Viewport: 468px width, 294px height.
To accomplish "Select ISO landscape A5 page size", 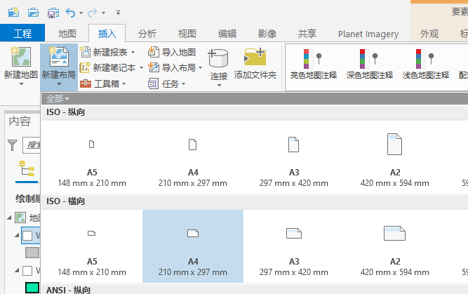I will point(92,246).
